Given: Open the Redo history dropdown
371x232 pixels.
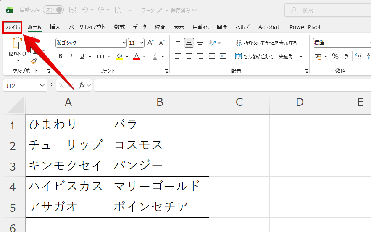Looking at the screenshot, I should (x=108, y=10).
